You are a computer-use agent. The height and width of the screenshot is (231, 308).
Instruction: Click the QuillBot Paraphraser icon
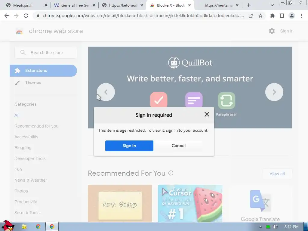pyautogui.click(x=226, y=100)
